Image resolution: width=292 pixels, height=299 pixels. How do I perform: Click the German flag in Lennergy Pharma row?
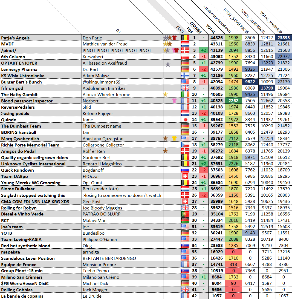(185, 69)
